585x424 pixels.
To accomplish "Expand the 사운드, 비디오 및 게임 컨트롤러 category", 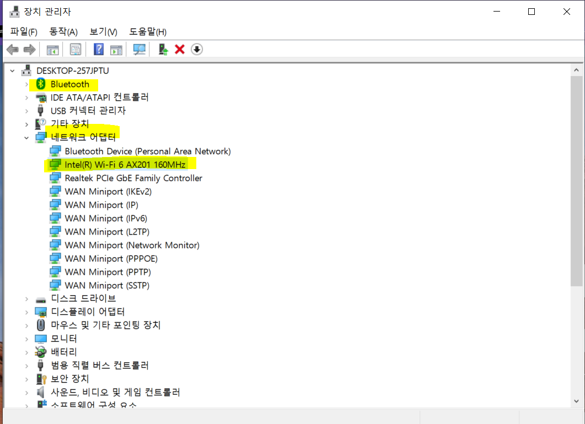I will coord(26,393).
